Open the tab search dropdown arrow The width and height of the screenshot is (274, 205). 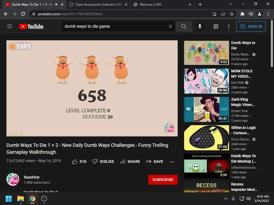point(231,4)
